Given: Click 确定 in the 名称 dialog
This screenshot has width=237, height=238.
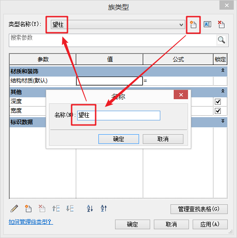Looking at the screenshot, I should (x=119, y=139).
